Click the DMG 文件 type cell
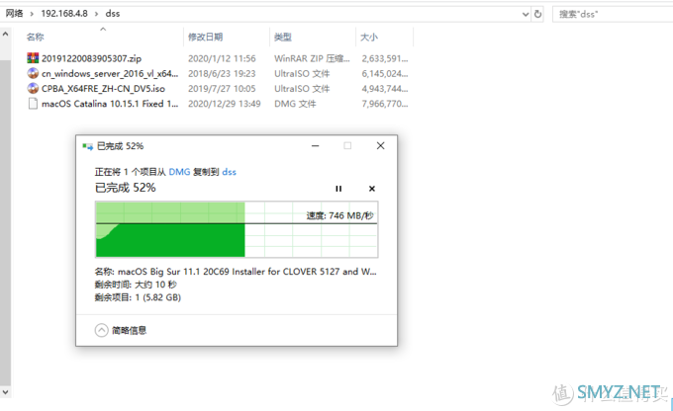The width and height of the screenshot is (673, 411). coord(295,104)
